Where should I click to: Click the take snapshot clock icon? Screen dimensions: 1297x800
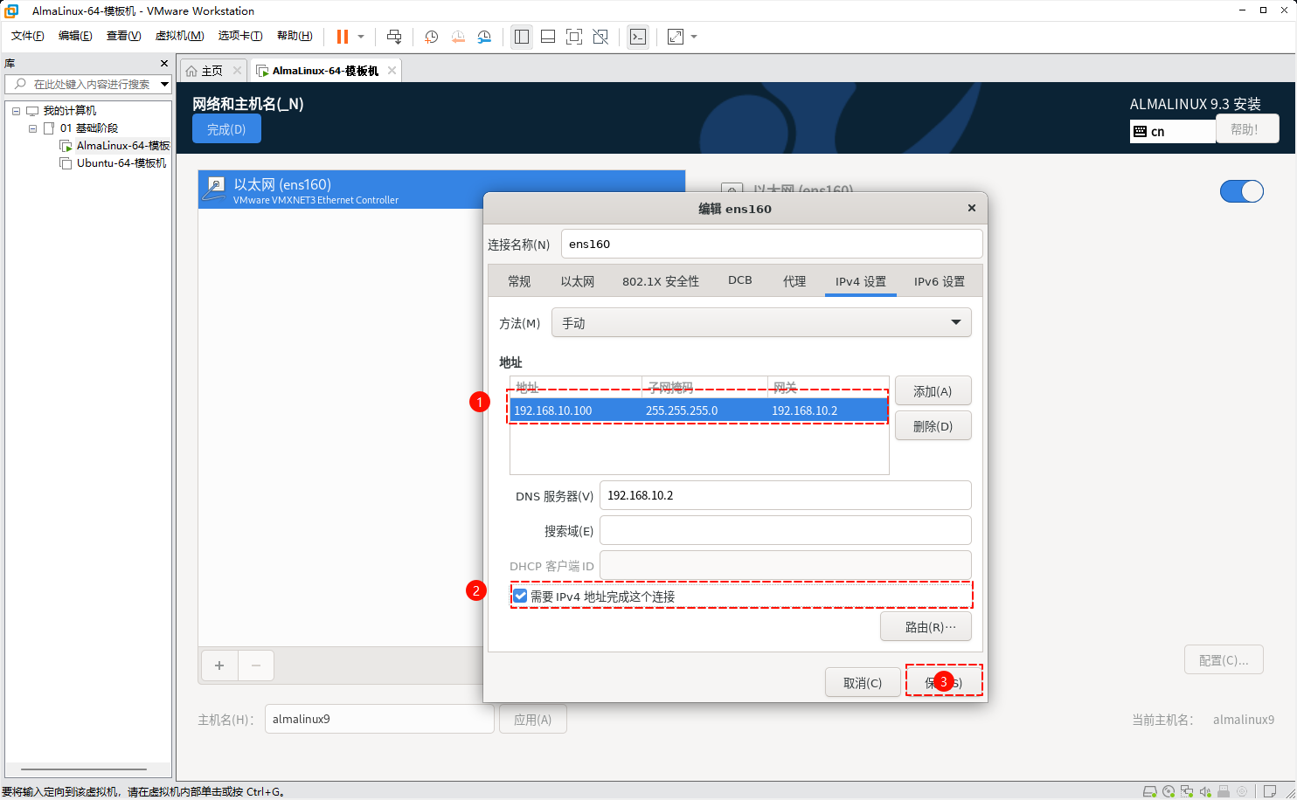coord(431,37)
